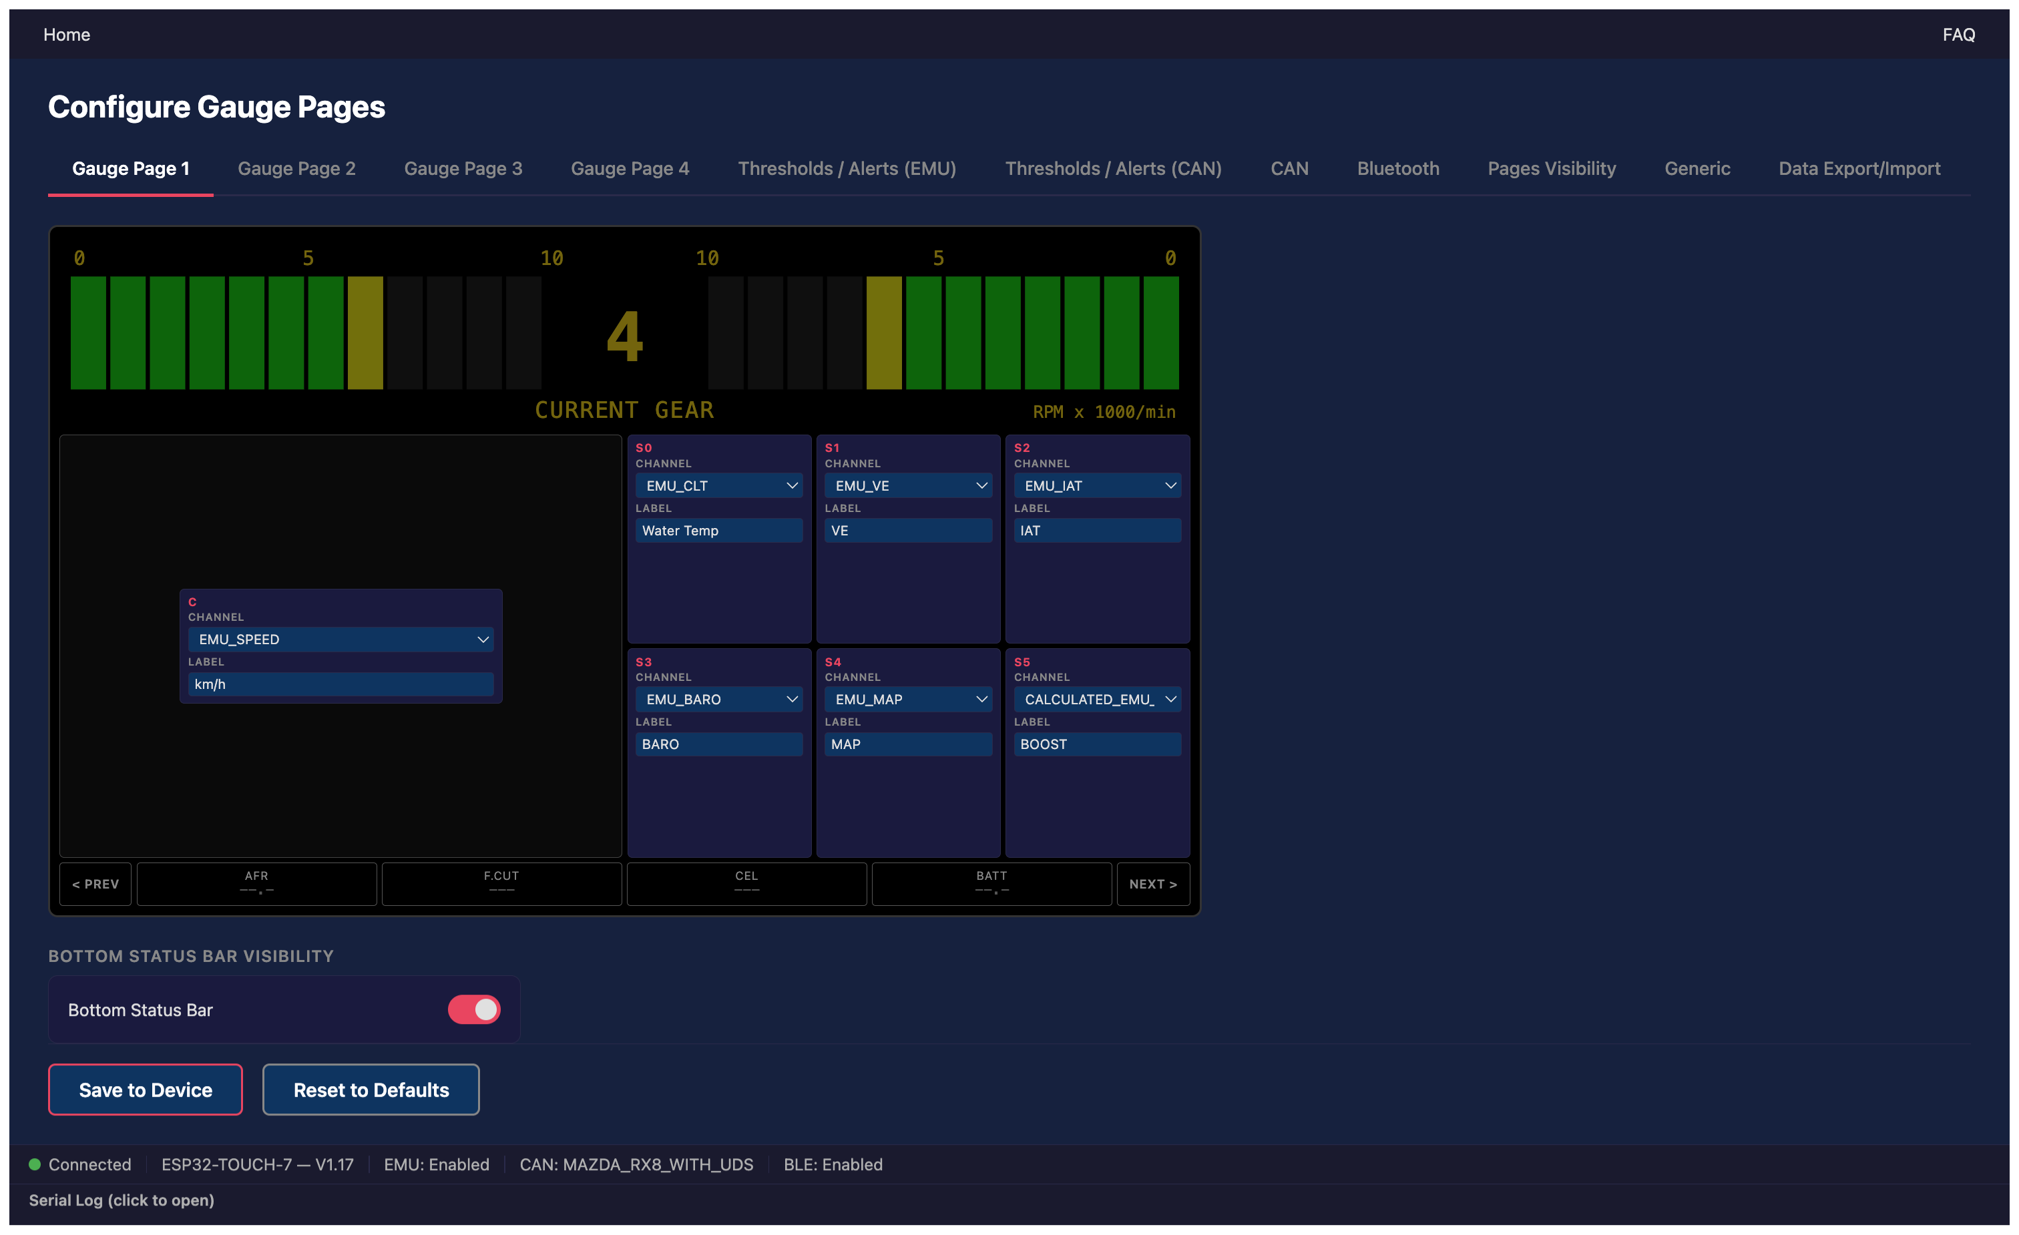This screenshot has width=2019, height=1235.
Task: Edit the BOOST label field
Action: click(1097, 743)
